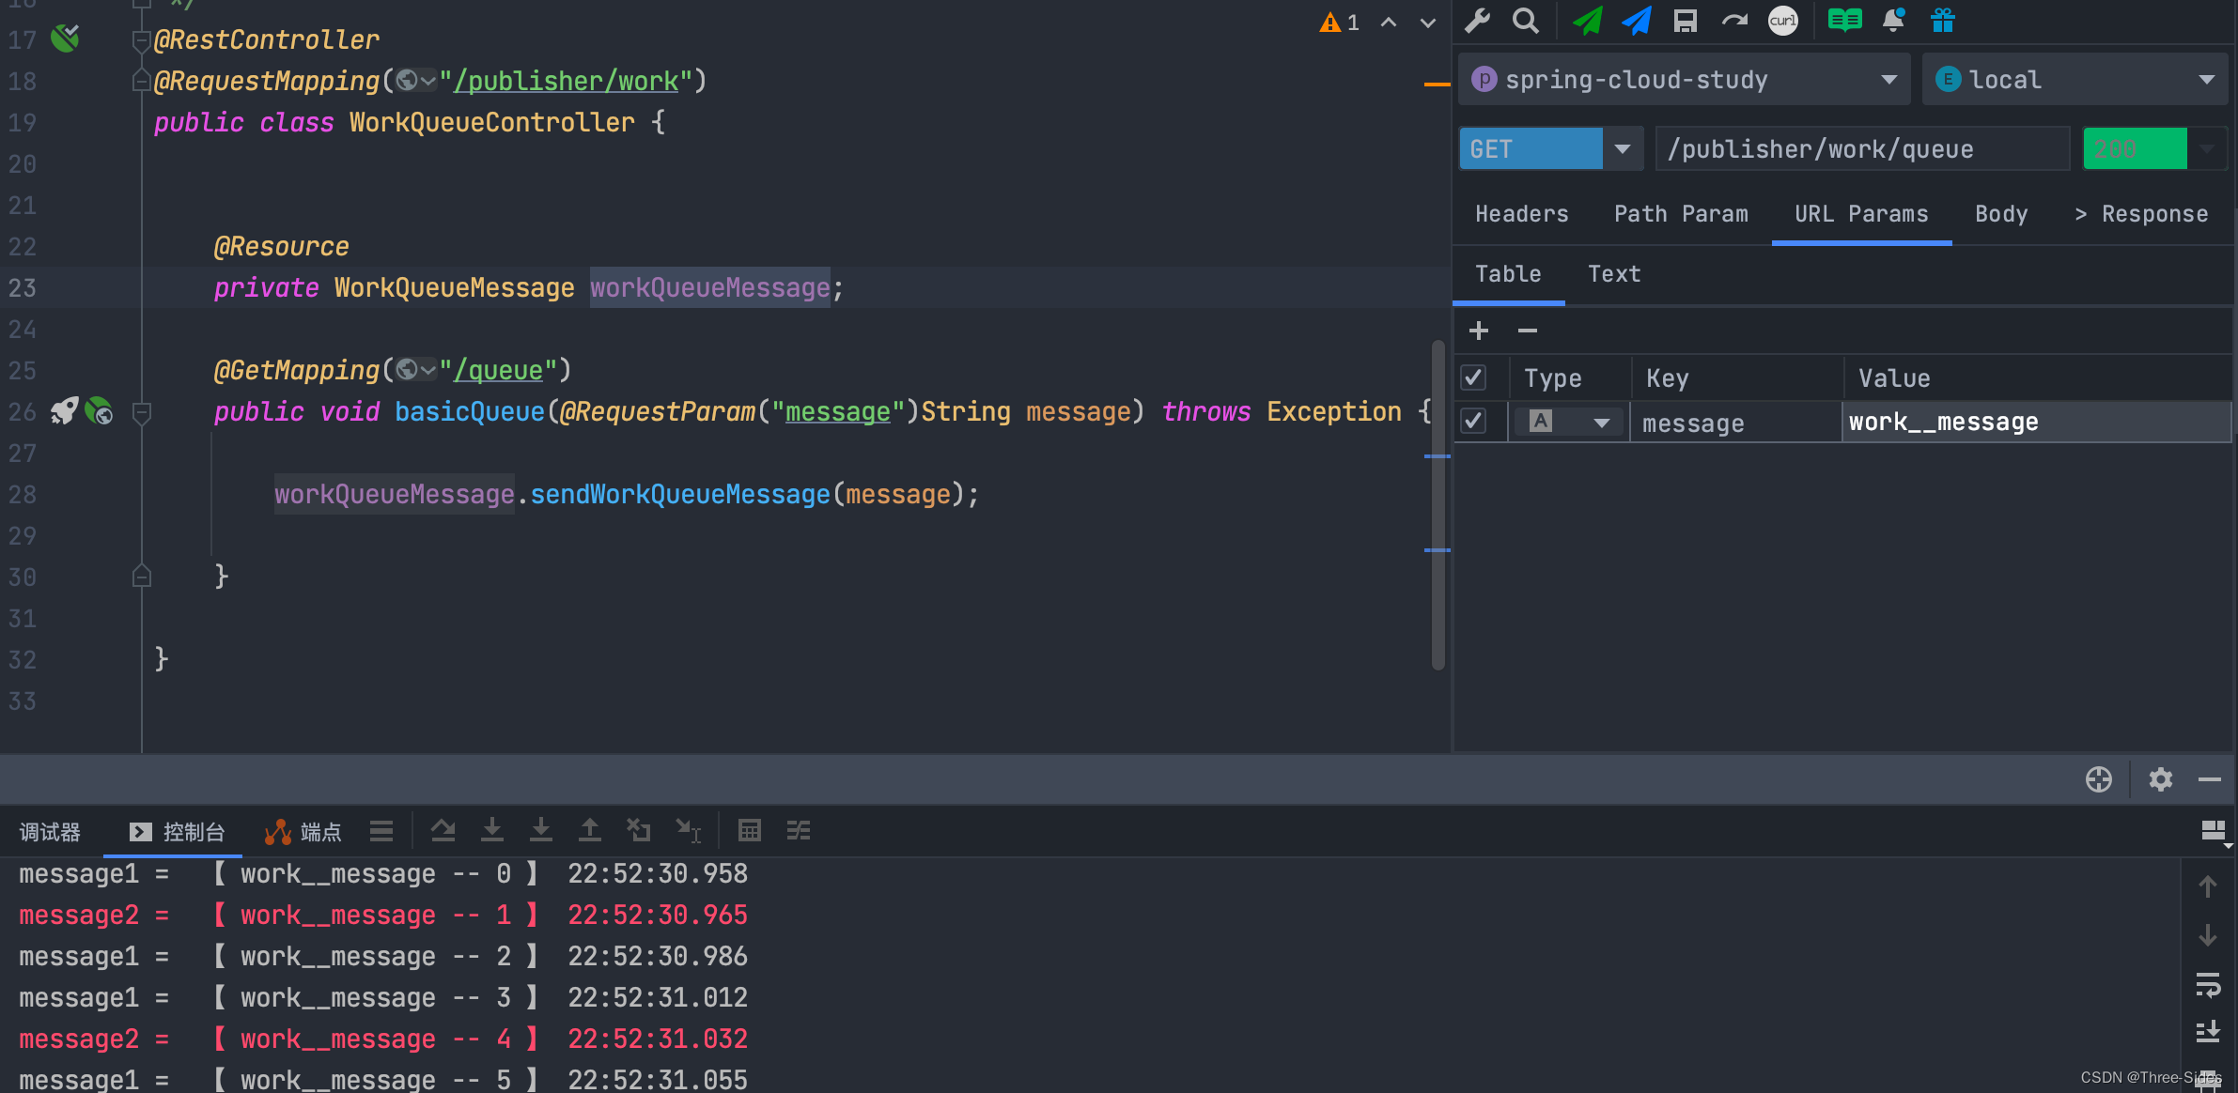The height and width of the screenshot is (1093, 2238).
Task: Send request with blue paper plane
Action: [x=1637, y=21]
